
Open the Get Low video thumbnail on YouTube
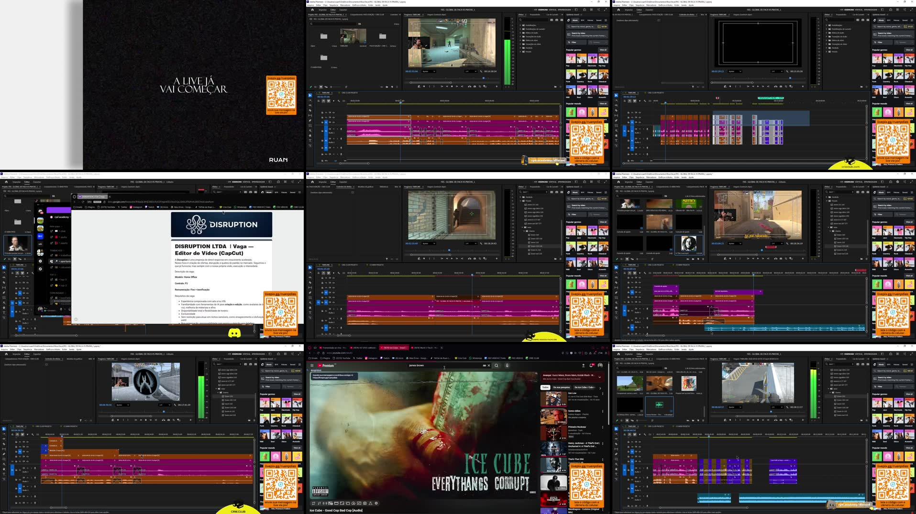(x=553, y=398)
